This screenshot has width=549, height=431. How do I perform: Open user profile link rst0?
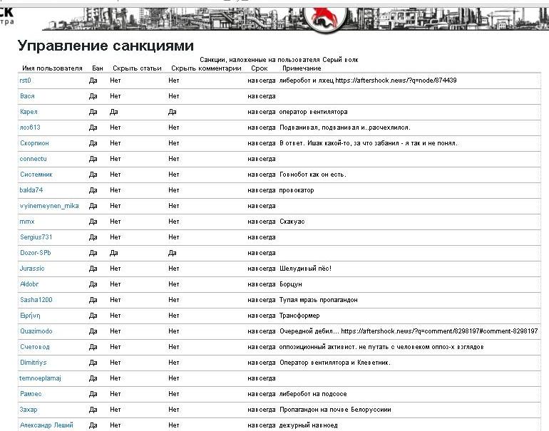[x=25, y=81]
